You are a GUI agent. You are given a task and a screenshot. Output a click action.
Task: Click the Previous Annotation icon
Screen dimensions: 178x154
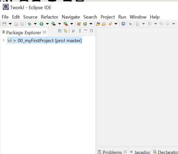tap(150, 24)
